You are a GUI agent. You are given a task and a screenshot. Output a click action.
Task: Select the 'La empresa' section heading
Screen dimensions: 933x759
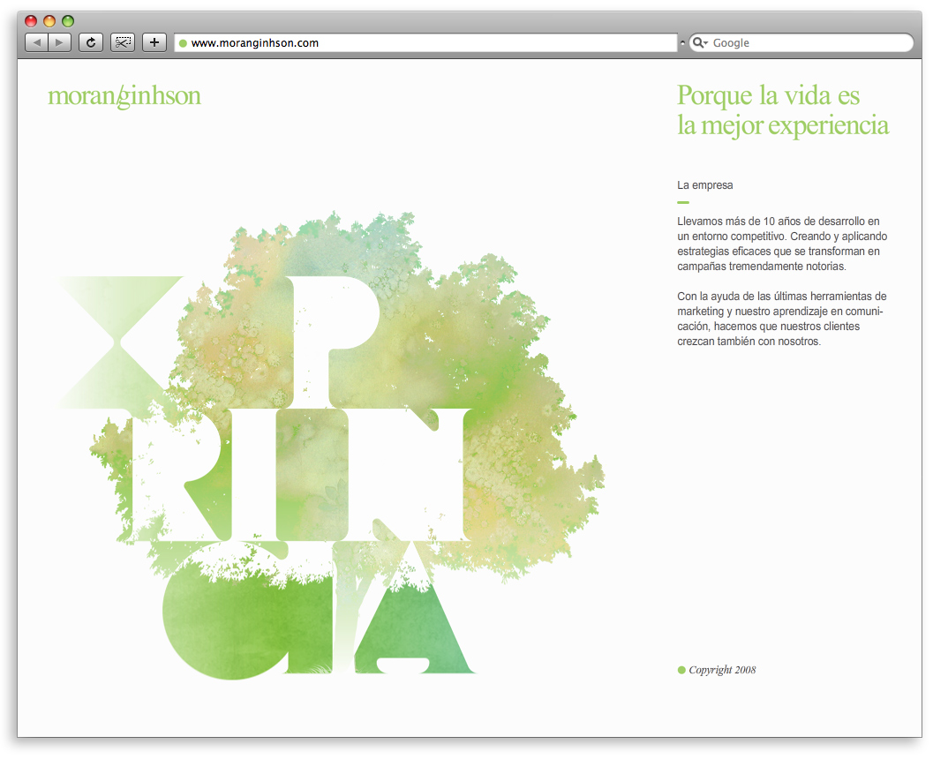pos(704,185)
